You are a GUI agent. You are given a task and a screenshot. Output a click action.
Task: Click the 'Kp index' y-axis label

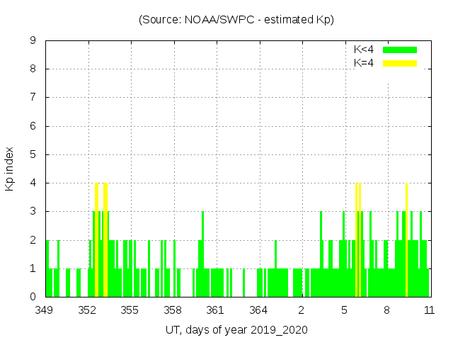point(10,169)
